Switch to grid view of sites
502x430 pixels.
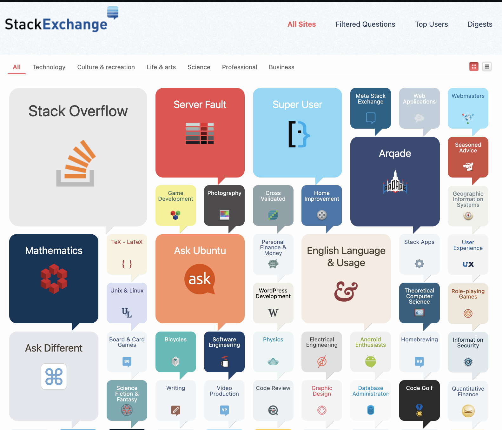point(474,66)
